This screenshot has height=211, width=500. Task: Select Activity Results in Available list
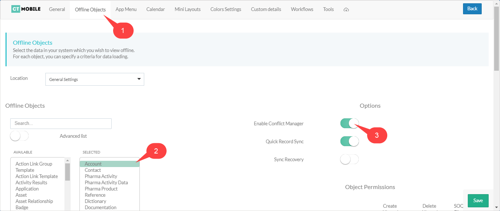pyautogui.click(x=31, y=182)
